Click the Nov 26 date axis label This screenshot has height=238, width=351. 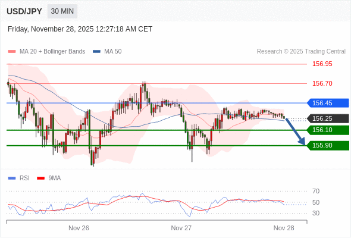pyautogui.click(x=79, y=228)
